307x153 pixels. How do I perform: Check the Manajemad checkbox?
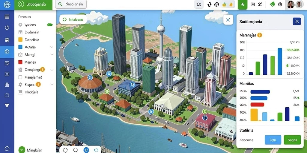pyautogui.click(x=20, y=77)
